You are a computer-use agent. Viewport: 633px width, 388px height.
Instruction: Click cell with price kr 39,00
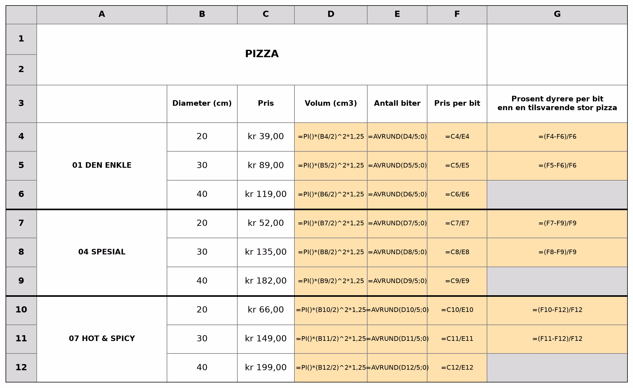(x=266, y=137)
